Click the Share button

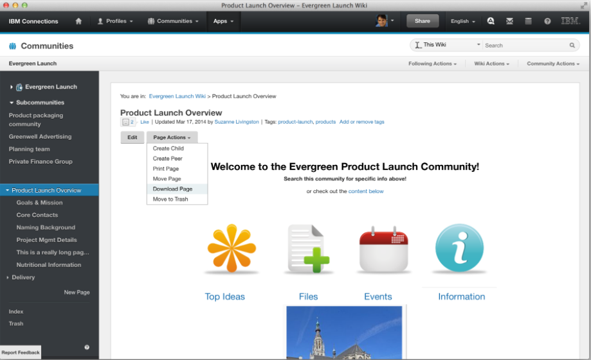423,21
